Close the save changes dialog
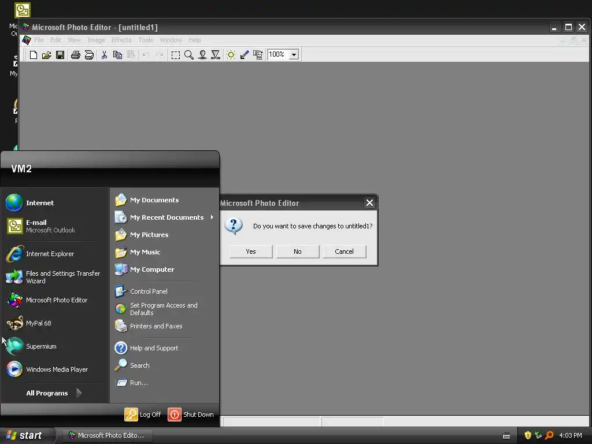592x444 pixels. point(369,203)
